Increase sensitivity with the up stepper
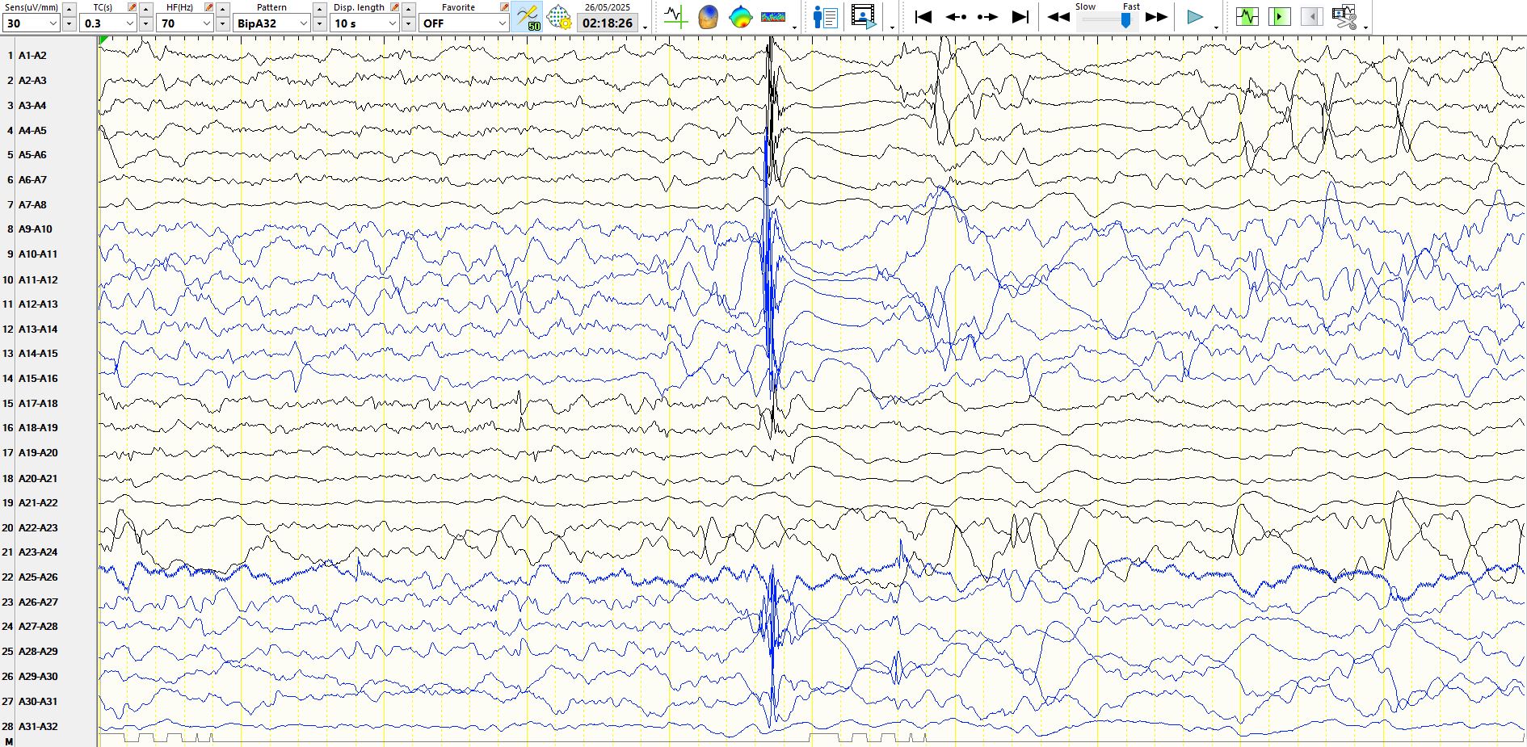Viewport: 1527px width, 747px height. click(x=69, y=8)
